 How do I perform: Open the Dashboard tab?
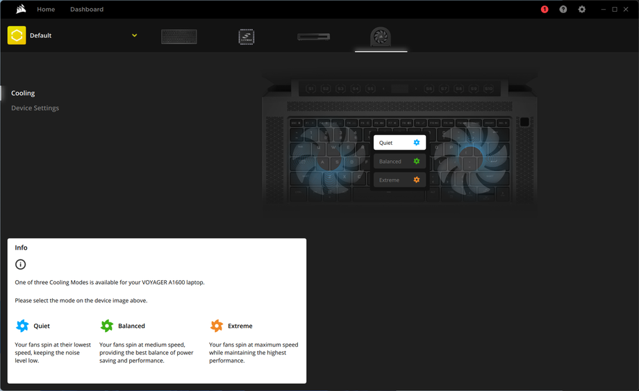point(87,9)
